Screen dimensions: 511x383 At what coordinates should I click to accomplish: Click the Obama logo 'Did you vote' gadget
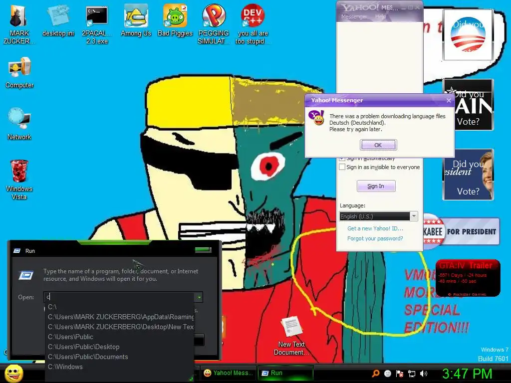click(468, 35)
